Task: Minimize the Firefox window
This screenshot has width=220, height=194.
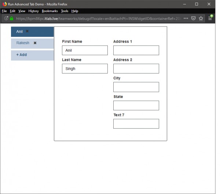Action: coord(184,4)
